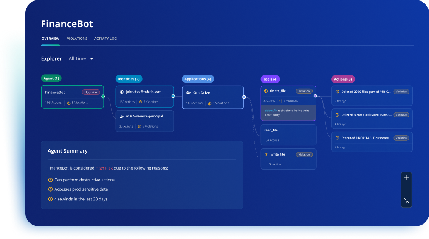Click the john.doe user avatar icon
The width and height of the screenshot is (429, 239).
pos(121,92)
